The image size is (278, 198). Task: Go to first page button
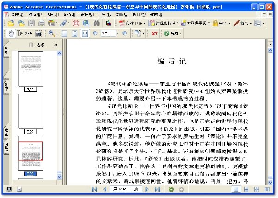[x=95, y=189]
